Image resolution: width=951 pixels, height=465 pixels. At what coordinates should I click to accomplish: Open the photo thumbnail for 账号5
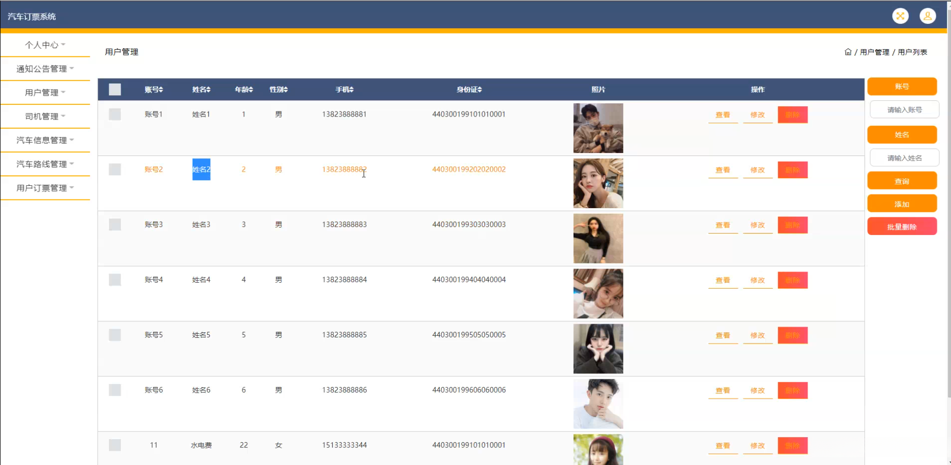coord(598,349)
